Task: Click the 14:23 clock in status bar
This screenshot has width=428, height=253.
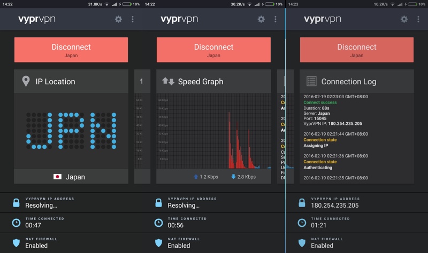Action: click(x=293, y=4)
